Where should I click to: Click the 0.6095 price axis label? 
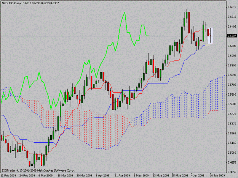coord(232,56)
